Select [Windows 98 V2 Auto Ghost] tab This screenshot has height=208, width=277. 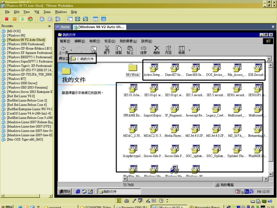point(99,27)
